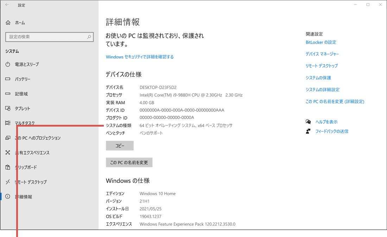The width and height of the screenshot is (387, 237).
Task: Open Windows セキュリティで詳細を確認する link
Action: pyautogui.click(x=139, y=57)
